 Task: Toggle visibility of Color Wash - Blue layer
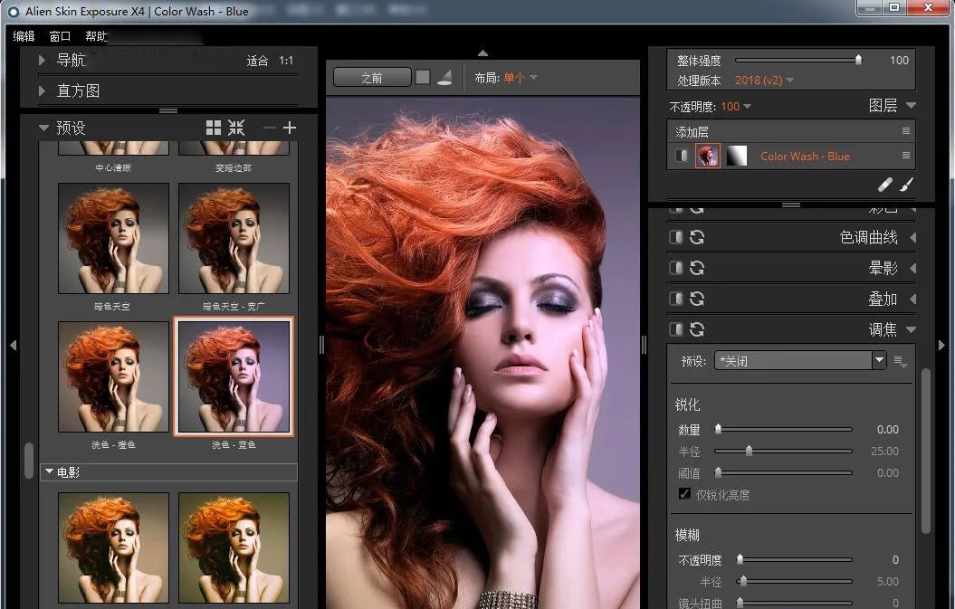pos(682,156)
